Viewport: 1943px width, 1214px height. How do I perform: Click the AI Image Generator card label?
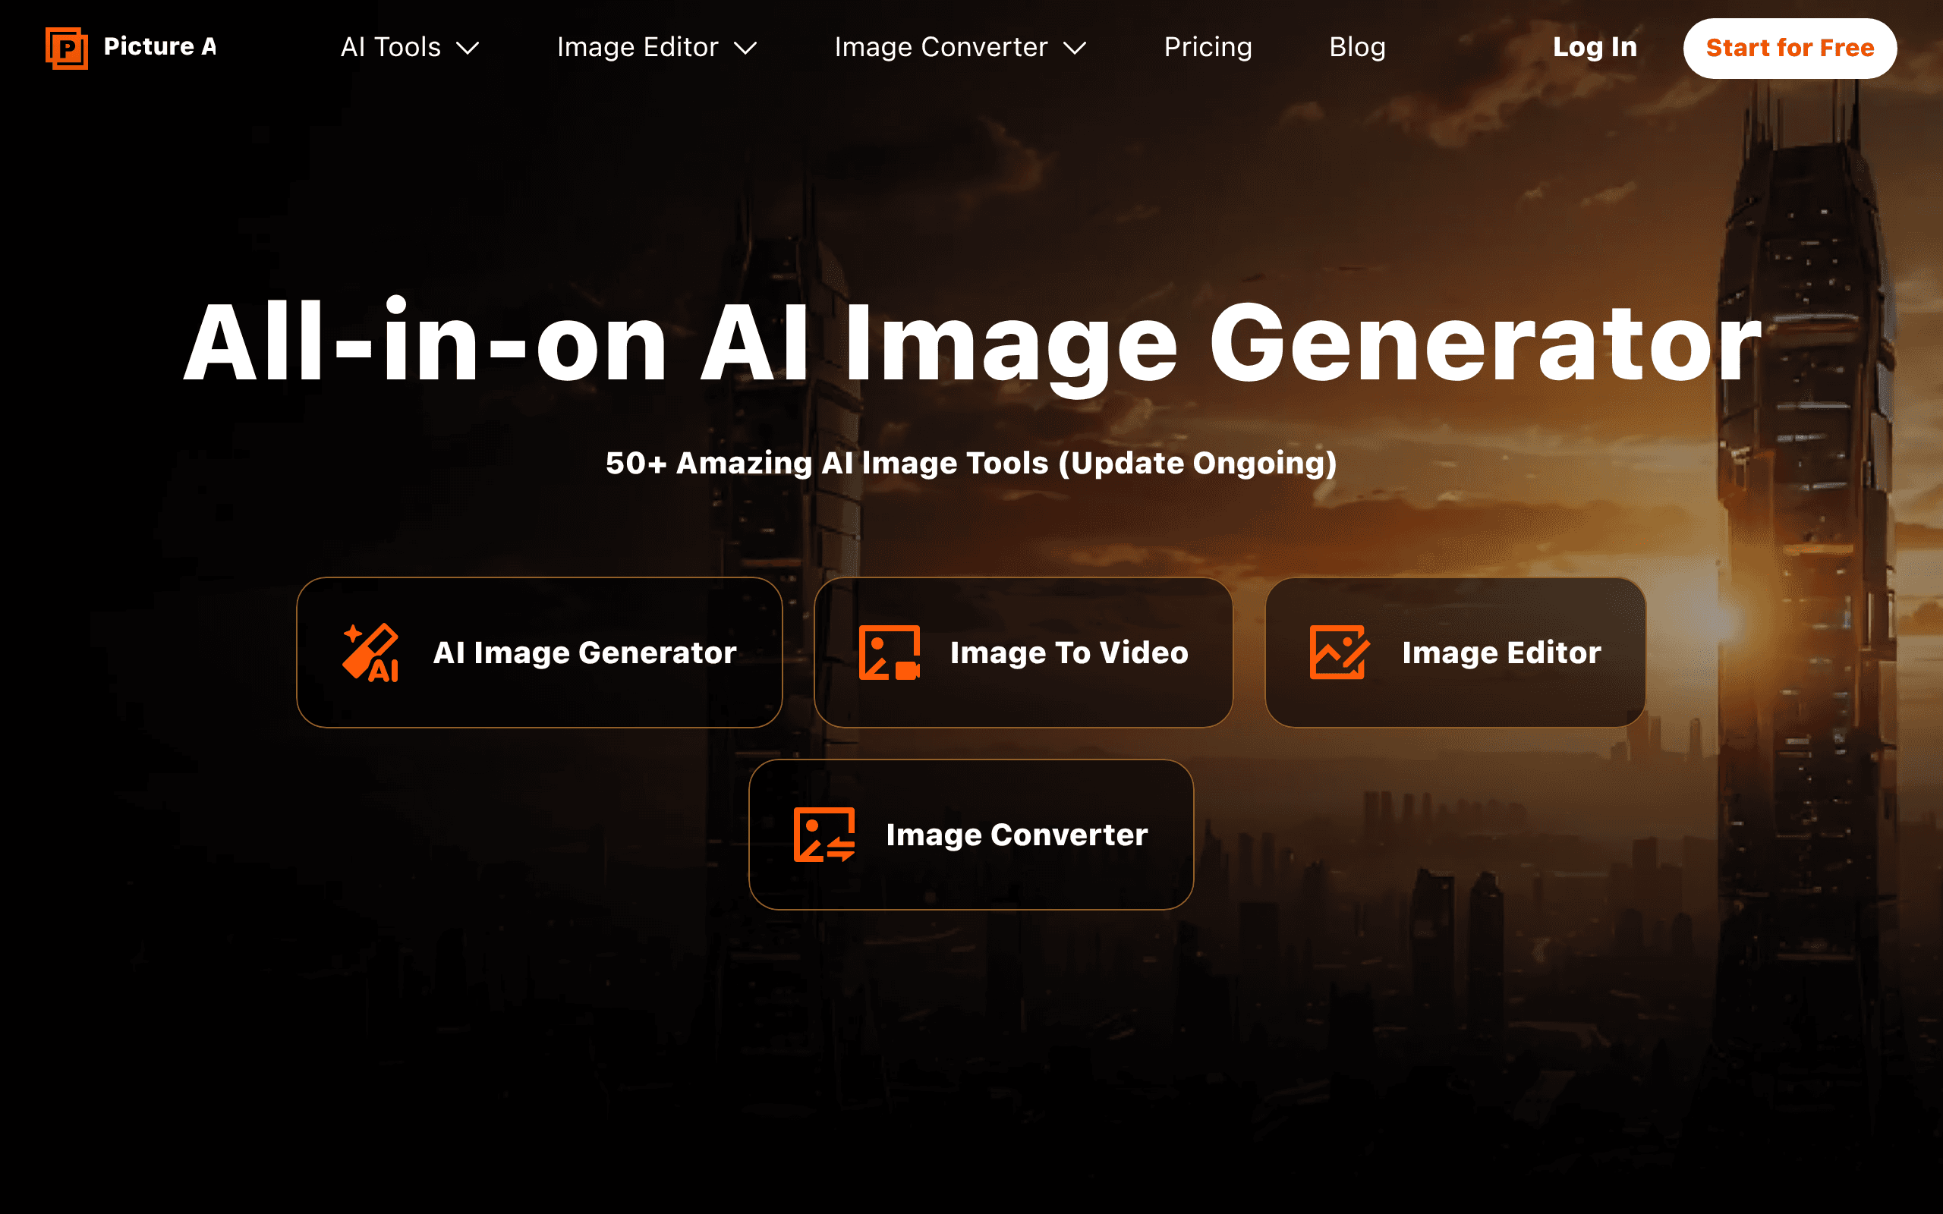[x=584, y=653]
